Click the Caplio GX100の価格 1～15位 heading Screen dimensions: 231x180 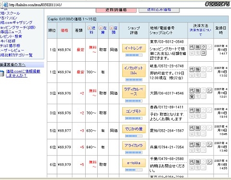72,19
